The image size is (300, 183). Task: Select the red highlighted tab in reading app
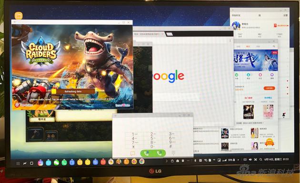pyautogui.click(x=248, y=46)
